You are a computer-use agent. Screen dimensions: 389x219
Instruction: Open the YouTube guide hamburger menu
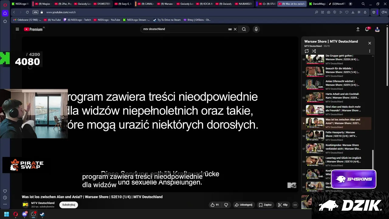coord(17,29)
